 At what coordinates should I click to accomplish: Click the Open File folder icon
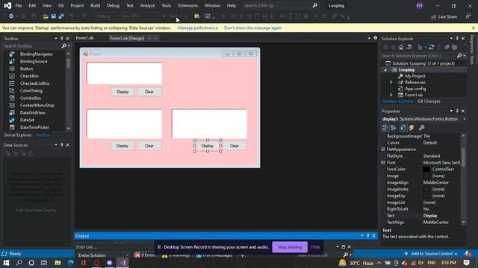point(46,16)
